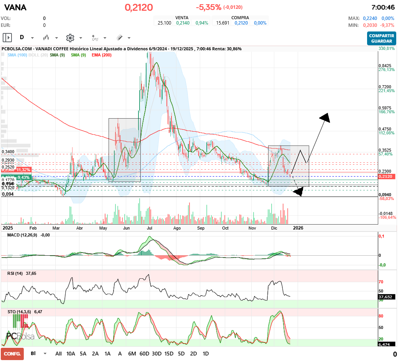The image size is (402, 362).
Task: Open the gear settings icon
Action: coord(70,38)
